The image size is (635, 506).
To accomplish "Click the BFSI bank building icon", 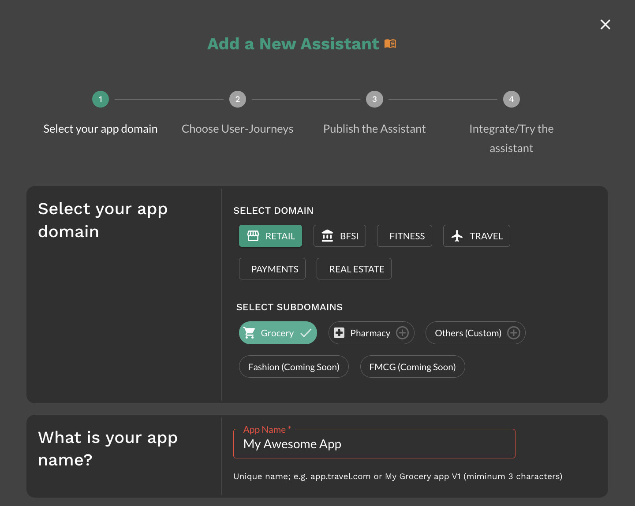I will (x=327, y=236).
